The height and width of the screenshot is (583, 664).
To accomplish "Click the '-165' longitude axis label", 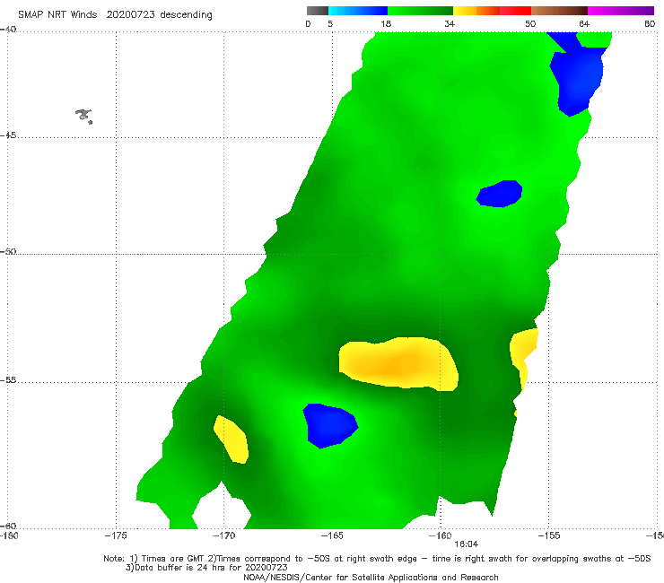I will tap(332, 536).
